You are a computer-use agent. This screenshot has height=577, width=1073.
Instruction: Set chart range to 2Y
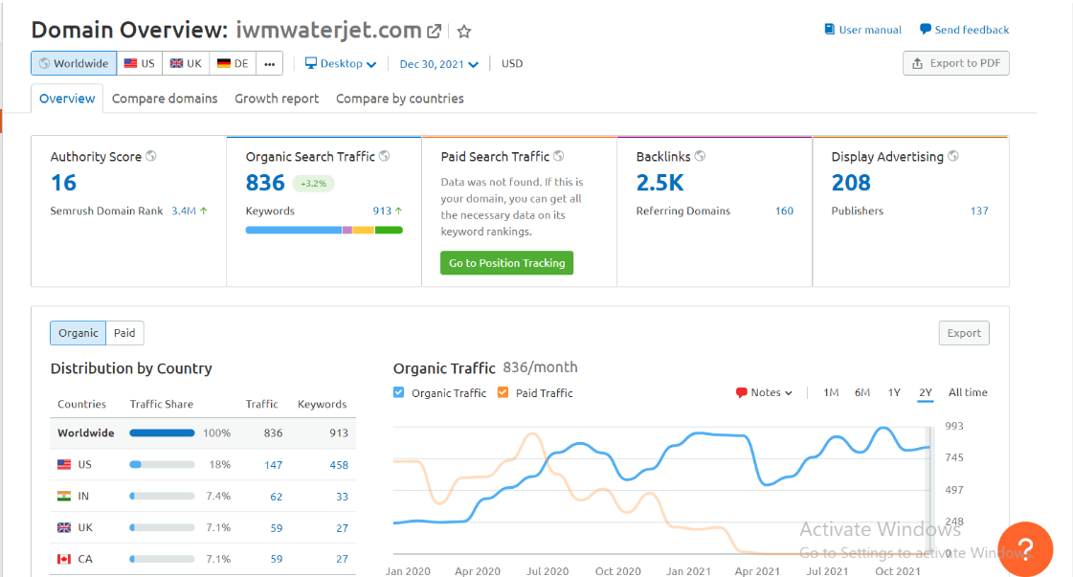click(926, 393)
